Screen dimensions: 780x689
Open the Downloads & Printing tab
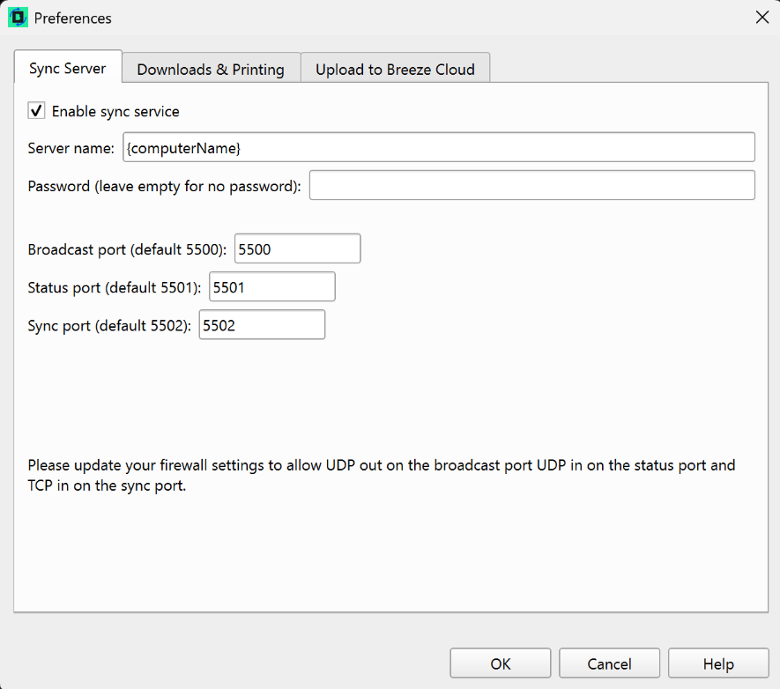pos(211,69)
